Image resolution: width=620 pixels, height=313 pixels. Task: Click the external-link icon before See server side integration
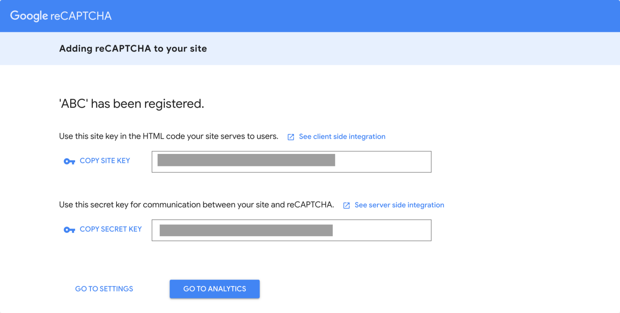346,205
